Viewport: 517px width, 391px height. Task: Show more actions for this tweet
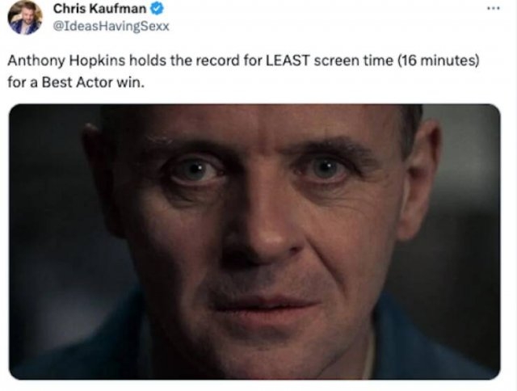[x=490, y=10]
